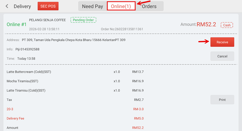Viewport: 242px width, 131px height.
Task: Select the Orders tab
Action: (149, 6)
